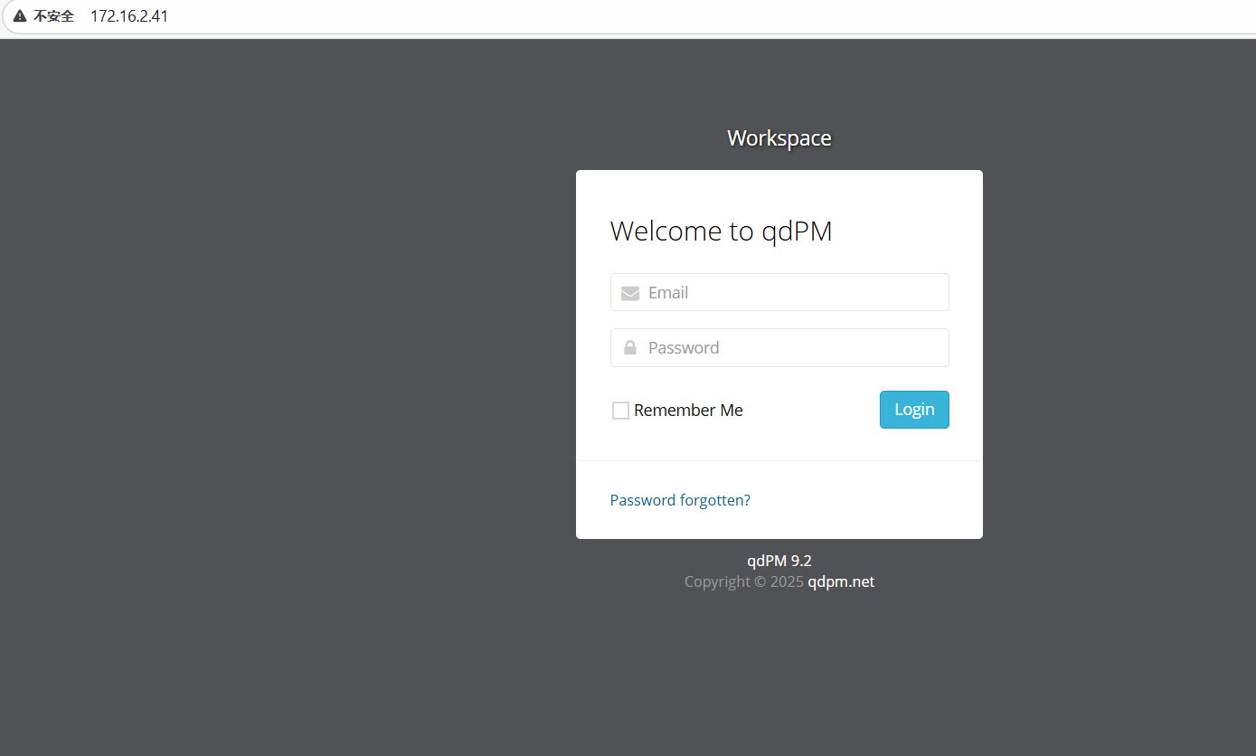
Task: Select the 172.16.2.41 address bar URL
Action: (129, 16)
